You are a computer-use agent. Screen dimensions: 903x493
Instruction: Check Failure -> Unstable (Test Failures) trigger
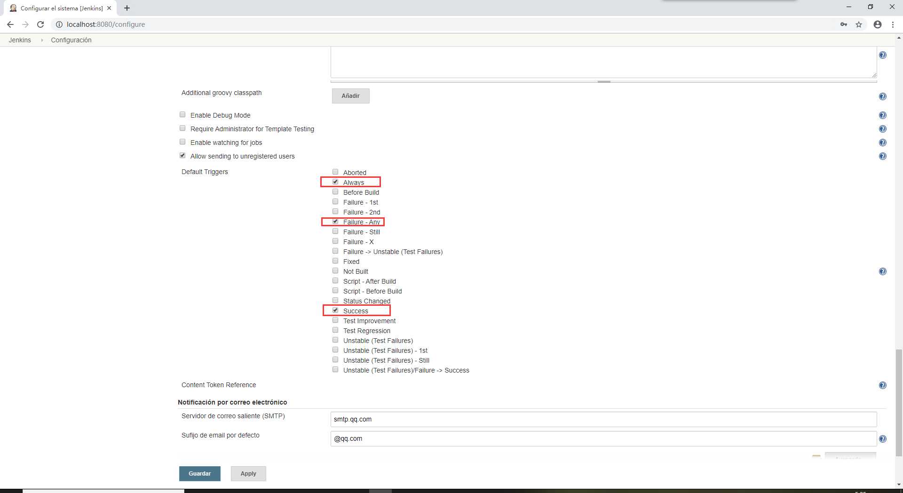(335, 251)
